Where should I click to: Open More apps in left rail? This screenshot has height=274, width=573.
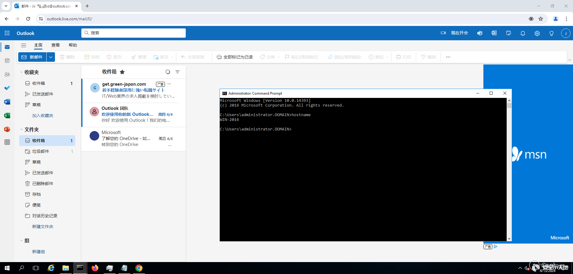7,142
